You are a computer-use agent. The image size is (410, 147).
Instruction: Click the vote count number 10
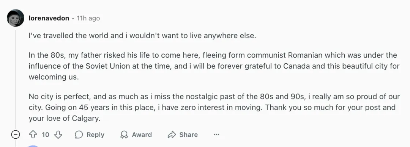pyautogui.click(x=45, y=135)
